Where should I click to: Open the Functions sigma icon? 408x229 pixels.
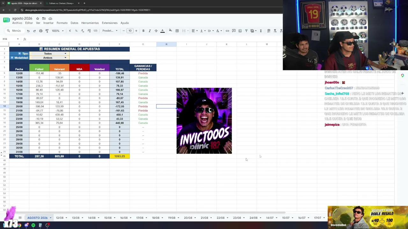pyautogui.click(x=261, y=31)
